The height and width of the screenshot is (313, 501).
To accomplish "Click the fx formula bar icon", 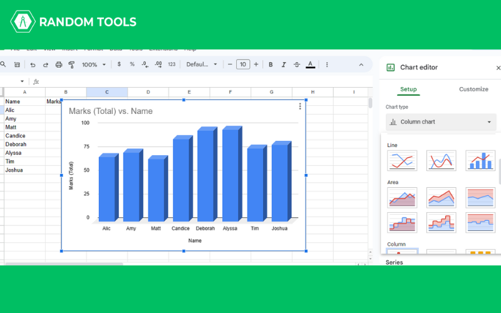I will 36,82.
